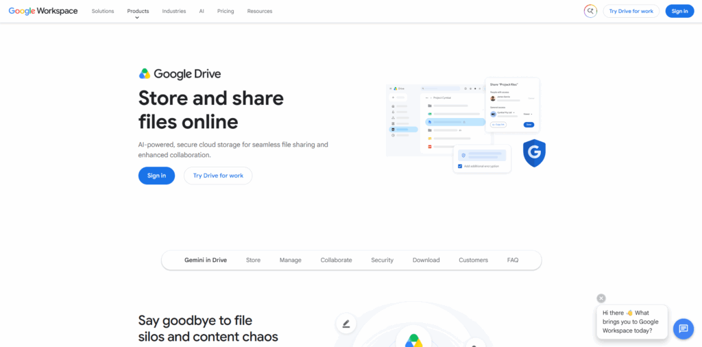Click the Drive logo in bottom illustration
The width and height of the screenshot is (702, 347).
pyautogui.click(x=413, y=340)
